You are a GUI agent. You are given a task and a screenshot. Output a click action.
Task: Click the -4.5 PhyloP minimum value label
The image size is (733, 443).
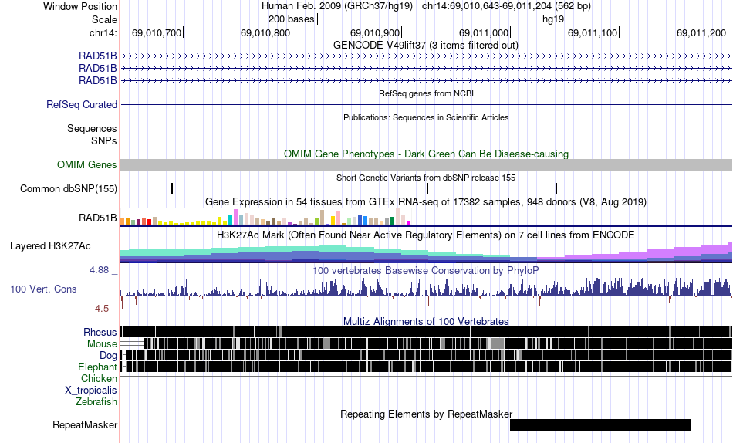[x=100, y=309]
